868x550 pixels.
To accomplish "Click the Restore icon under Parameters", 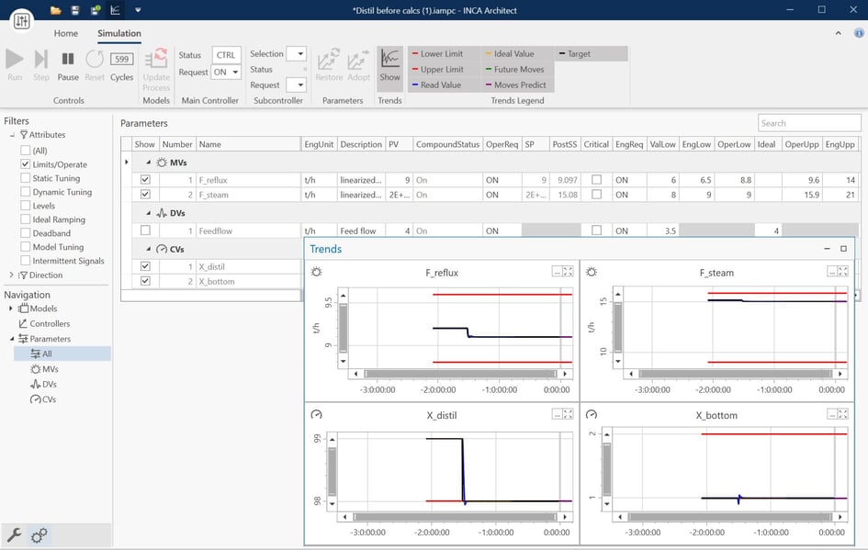I will 328,66.
